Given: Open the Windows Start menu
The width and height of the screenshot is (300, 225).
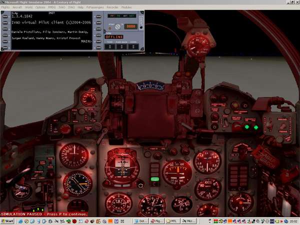Looking at the screenshot, I should click(x=7, y=221).
